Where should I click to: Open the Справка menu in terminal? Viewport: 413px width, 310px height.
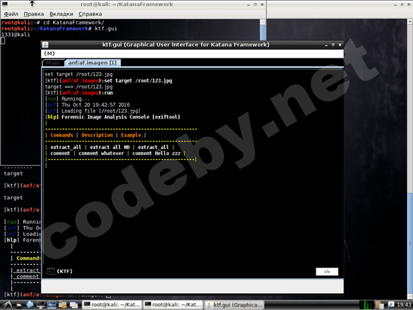(90, 14)
